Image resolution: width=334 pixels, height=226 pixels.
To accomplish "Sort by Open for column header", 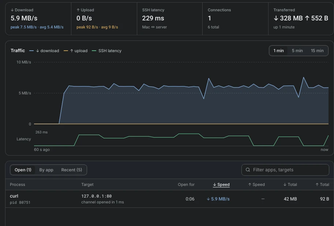I will tap(186, 184).
